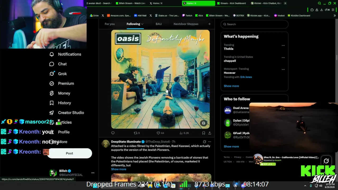The image size is (338, 190).
Task: Open the taskbar volume icon
Action: coord(321,186)
